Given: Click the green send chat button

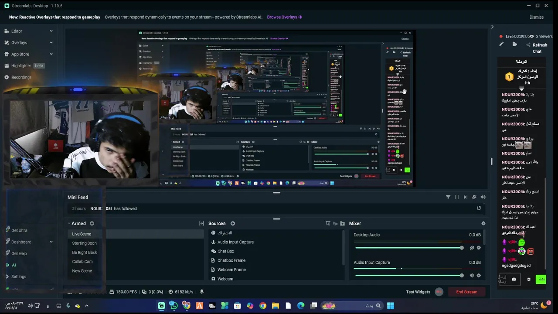Looking at the screenshot, I should tap(541, 279).
